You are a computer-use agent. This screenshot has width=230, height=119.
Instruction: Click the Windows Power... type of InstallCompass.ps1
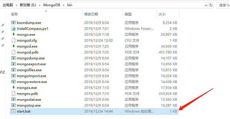[139, 29]
